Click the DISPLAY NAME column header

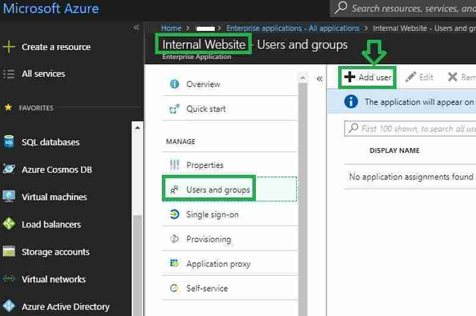point(394,151)
